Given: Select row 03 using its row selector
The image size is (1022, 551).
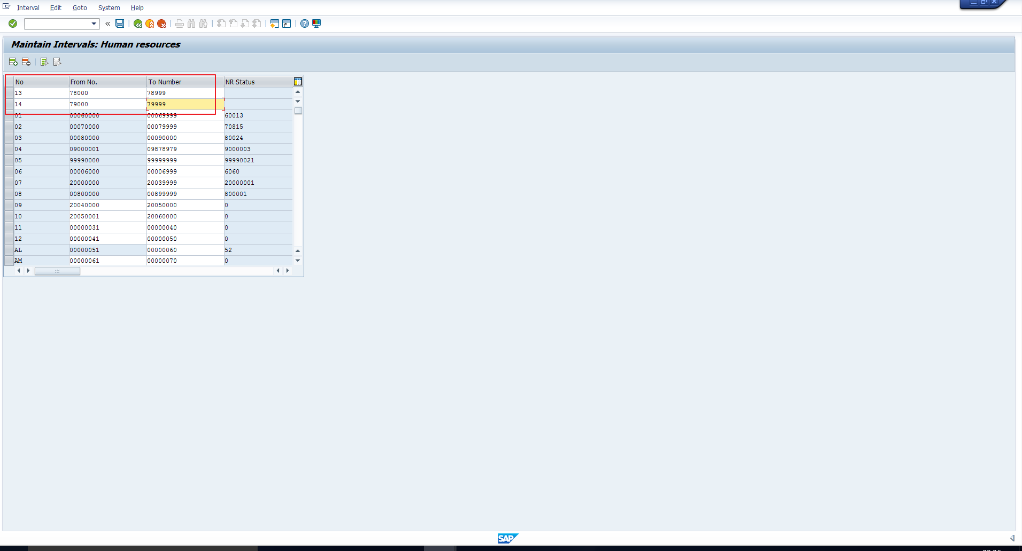Looking at the screenshot, I should 9,138.
